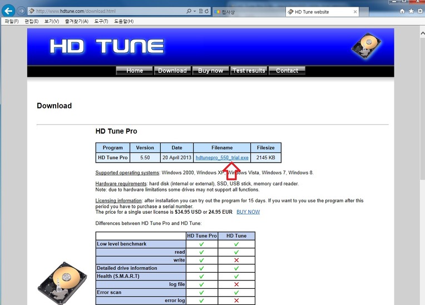The height and width of the screenshot is (305, 425).
Task: Open Favorites with the star icon
Action: click(411, 11)
